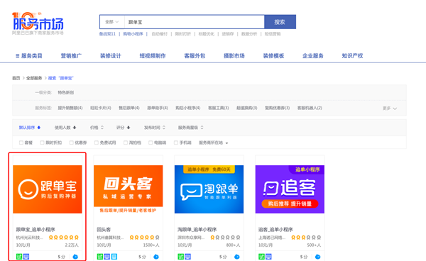Click the 搜索 button
The image size is (426, 261).
tap(280, 22)
